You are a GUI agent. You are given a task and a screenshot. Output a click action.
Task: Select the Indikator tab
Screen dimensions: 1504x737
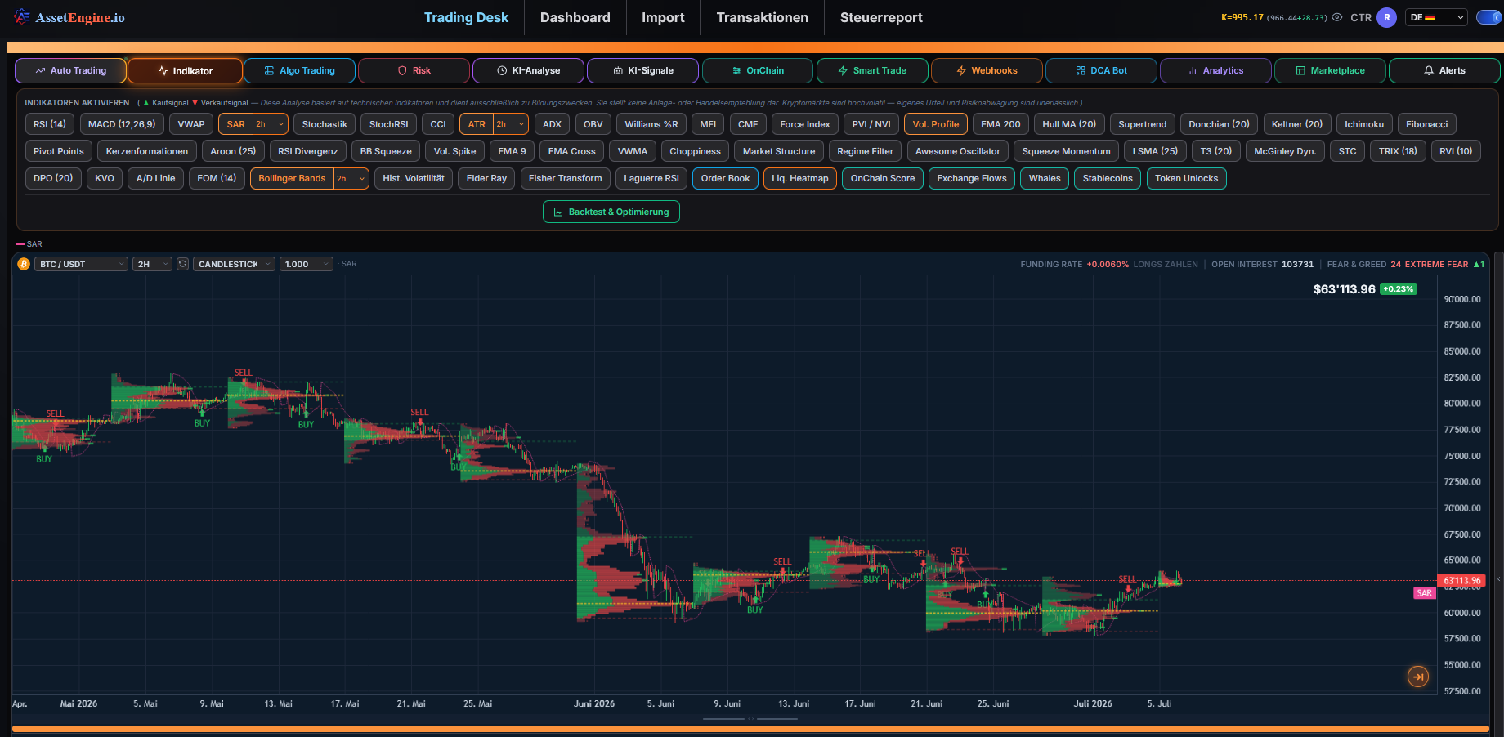185,70
